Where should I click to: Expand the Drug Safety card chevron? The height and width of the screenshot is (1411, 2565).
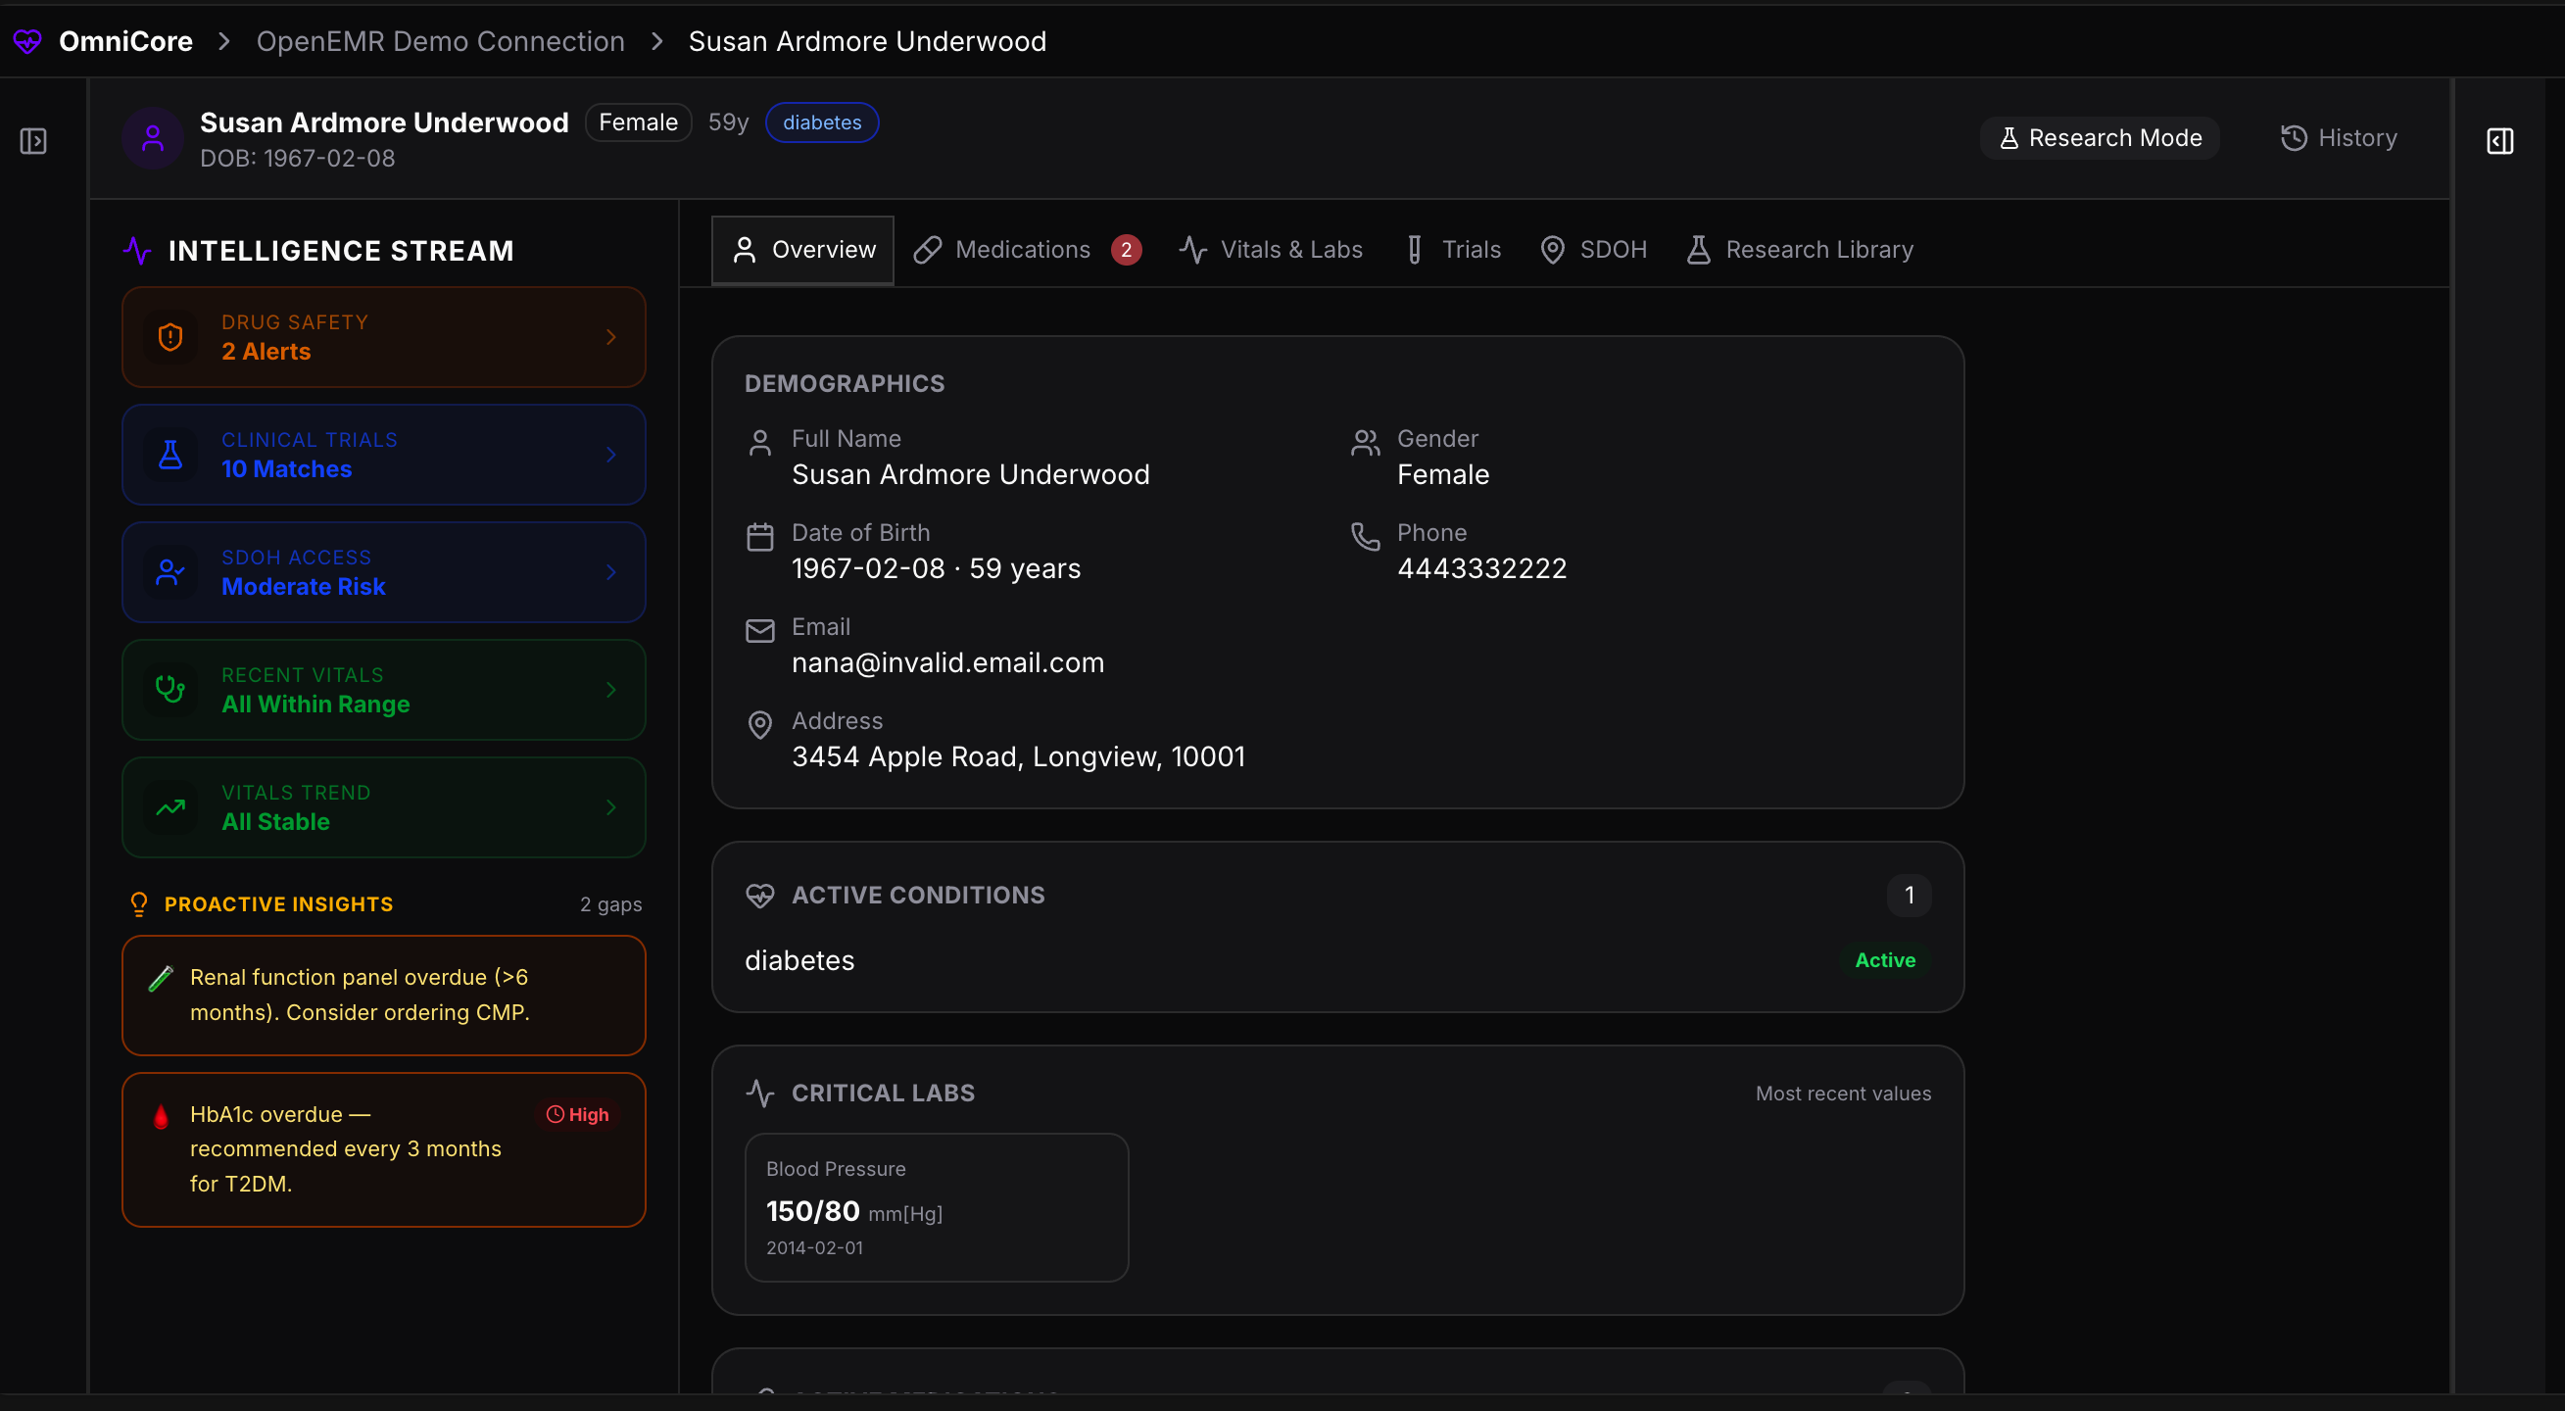pyautogui.click(x=611, y=338)
